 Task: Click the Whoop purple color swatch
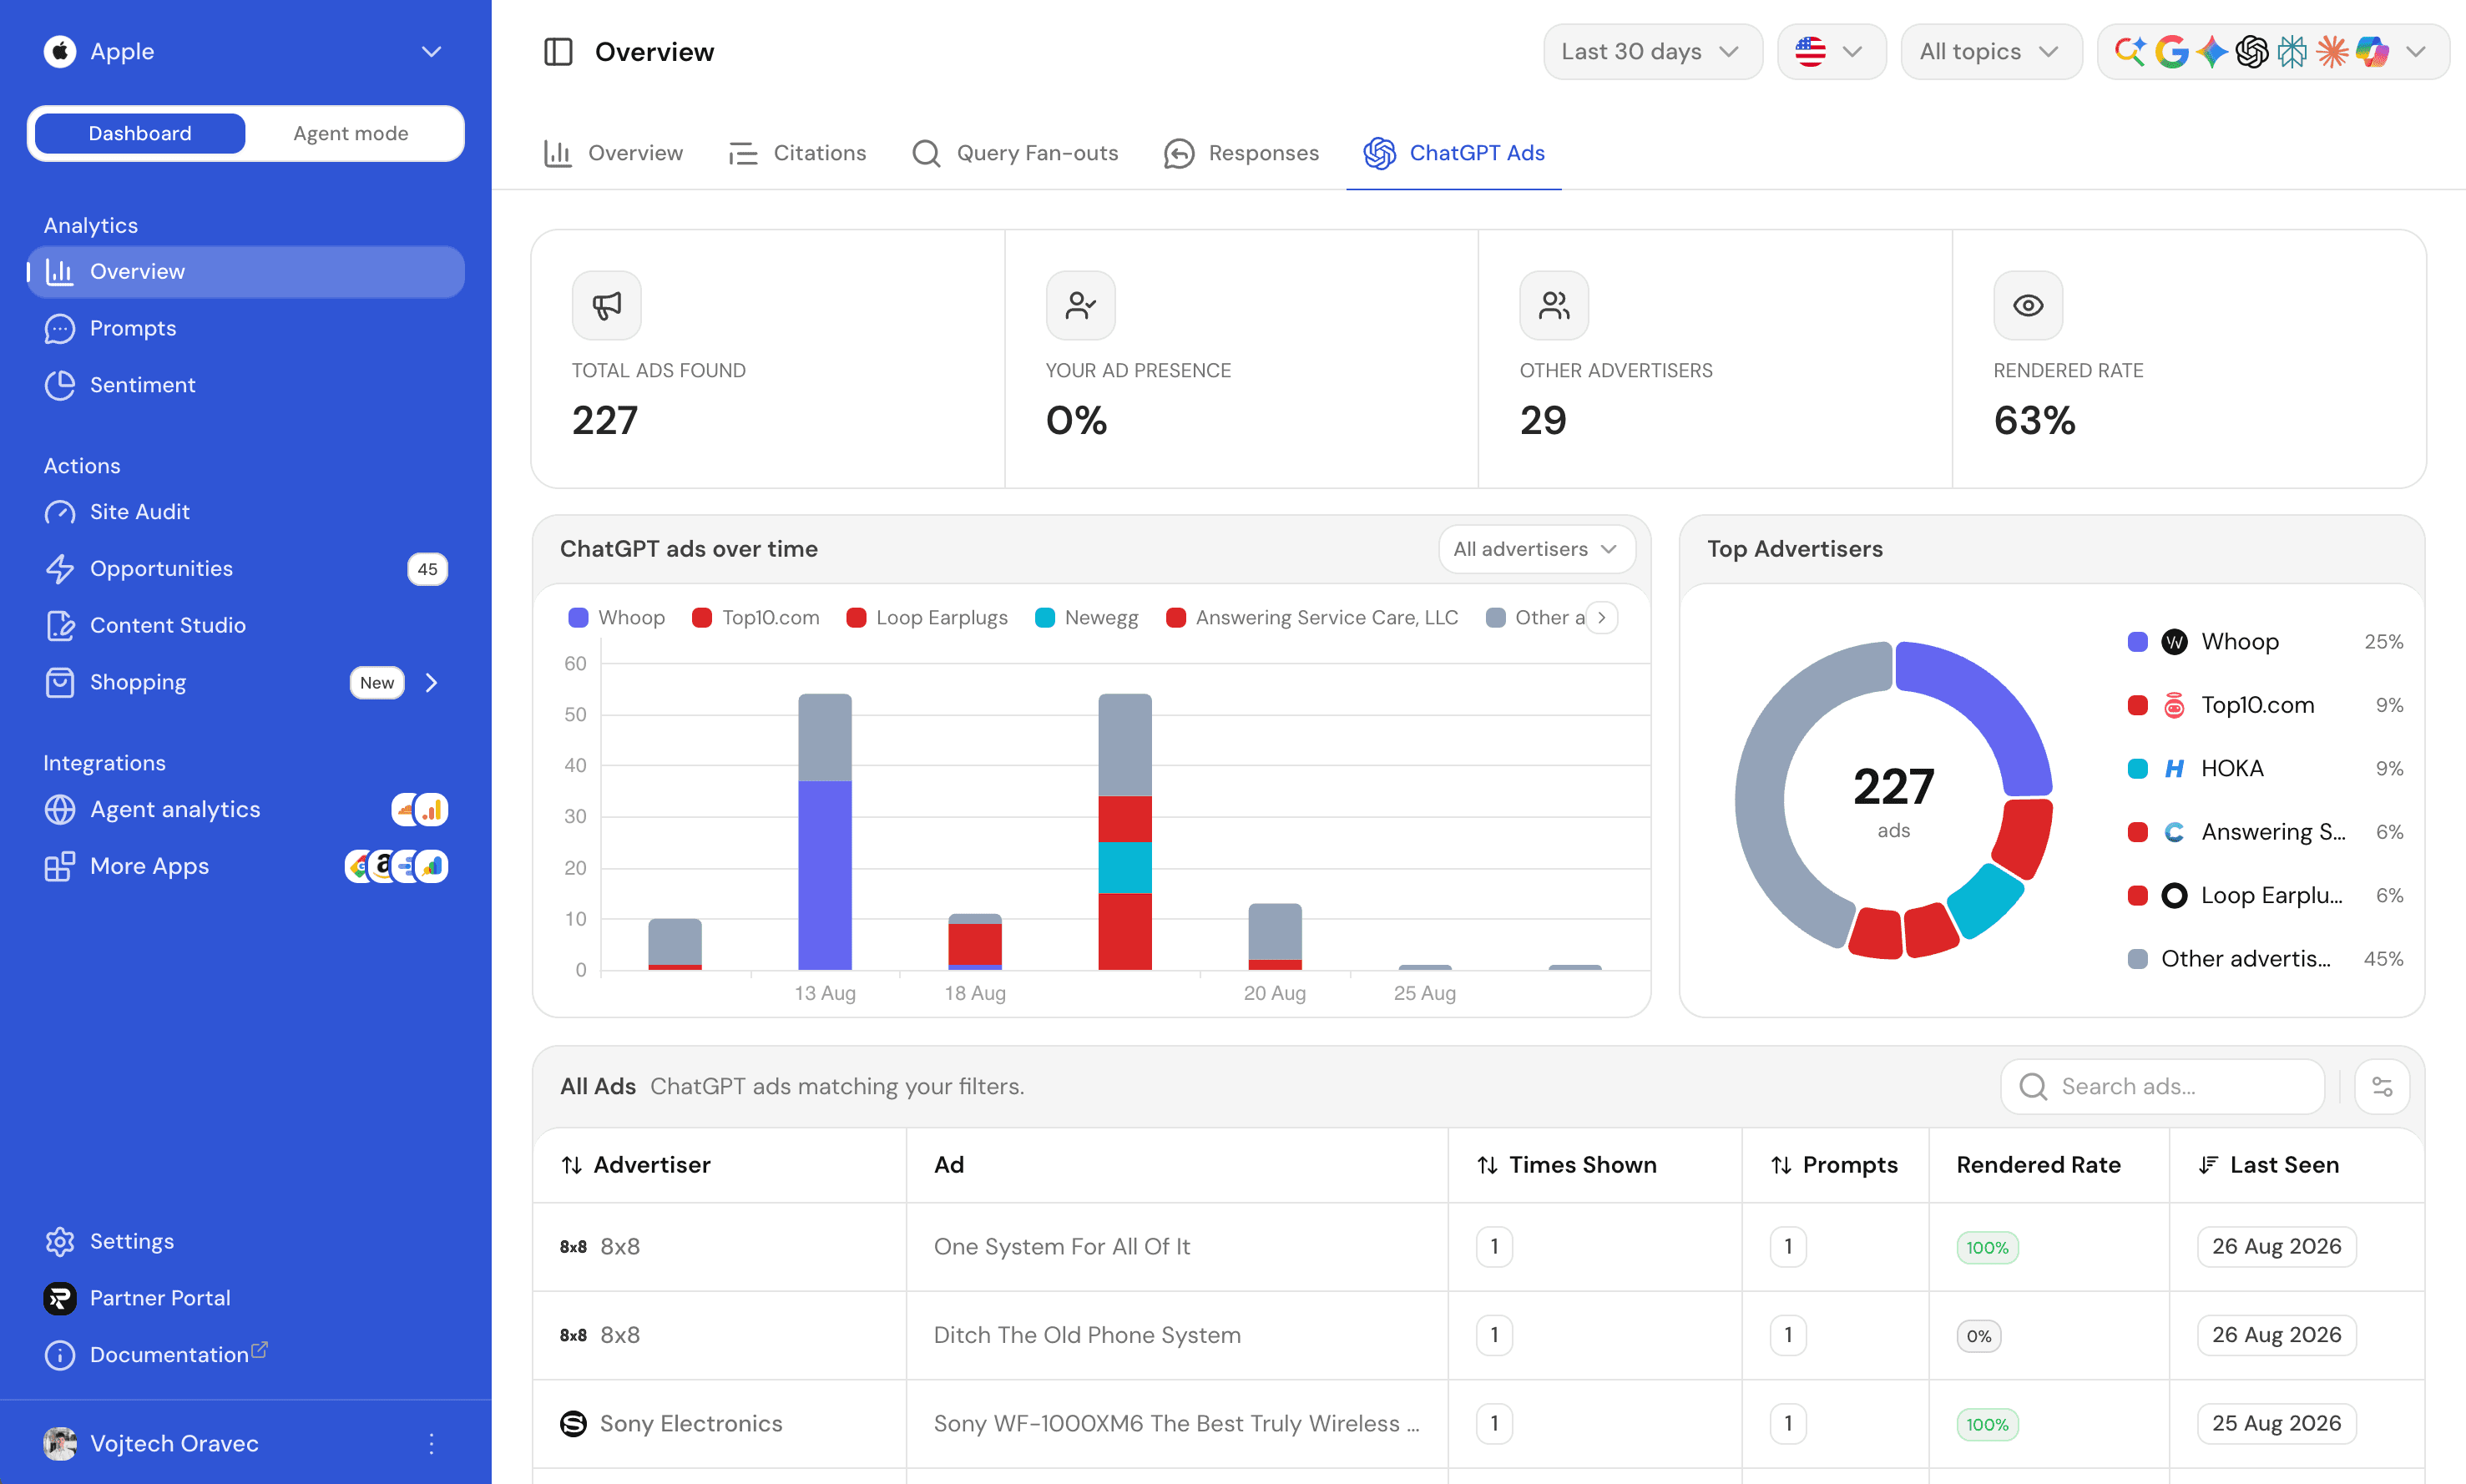click(2137, 642)
